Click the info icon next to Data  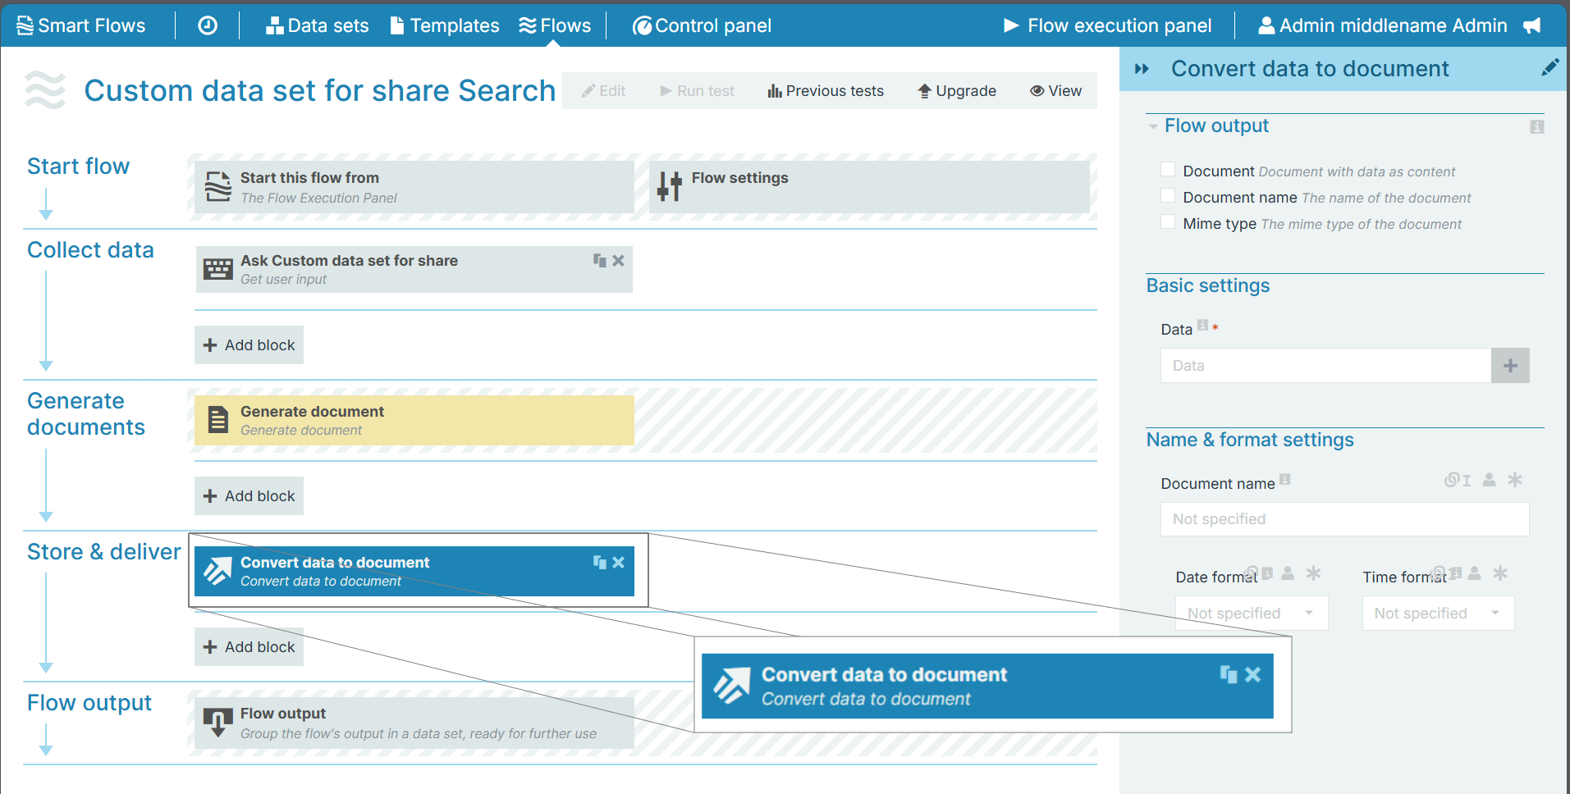click(x=1202, y=325)
